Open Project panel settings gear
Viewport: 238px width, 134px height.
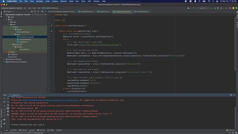click(42, 12)
